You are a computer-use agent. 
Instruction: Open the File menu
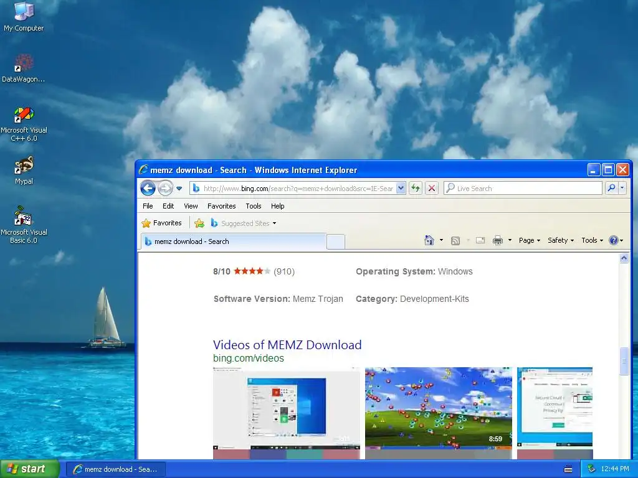(x=148, y=206)
